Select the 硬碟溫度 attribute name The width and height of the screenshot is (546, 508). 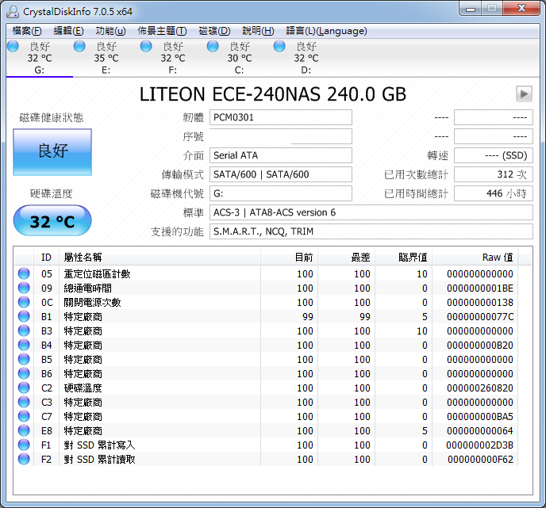click(83, 388)
